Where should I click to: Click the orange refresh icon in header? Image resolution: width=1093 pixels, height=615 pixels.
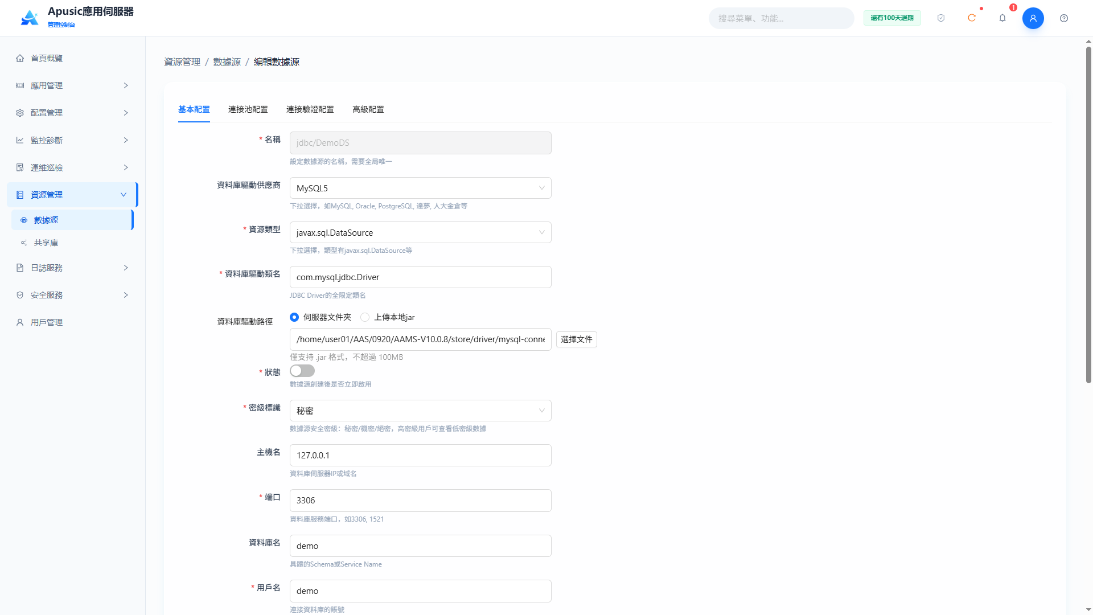972,18
